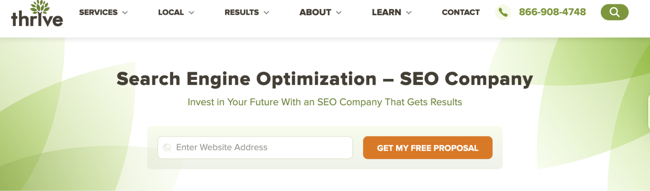The width and height of the screenshot is (650, 191).
Task: Call the 866-908-4748 phone link
Action: tap(552, 13)
